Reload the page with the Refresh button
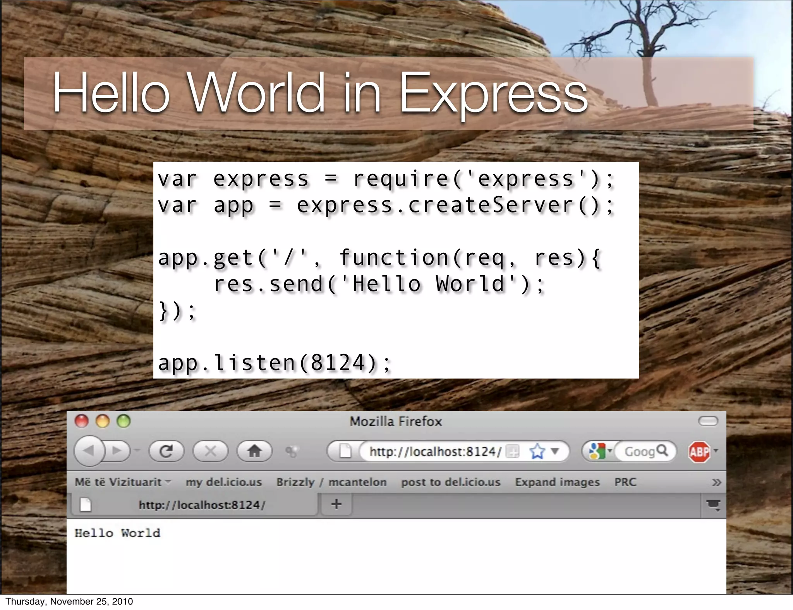The height and width of the screenshot is (610, 793). point(166,451)
